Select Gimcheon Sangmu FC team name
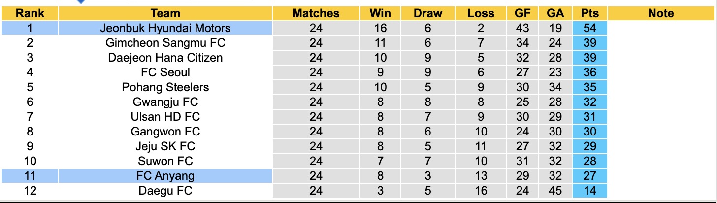 [x=165, y=43]
